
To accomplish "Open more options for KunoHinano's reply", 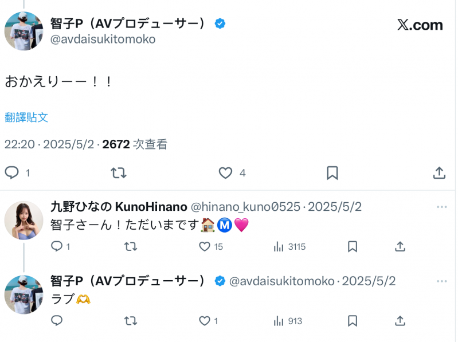I will tap(441, 207).
